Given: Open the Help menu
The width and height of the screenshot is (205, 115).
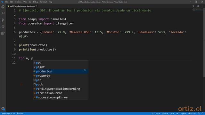Looking at the screenshot, I should [50, 2].
